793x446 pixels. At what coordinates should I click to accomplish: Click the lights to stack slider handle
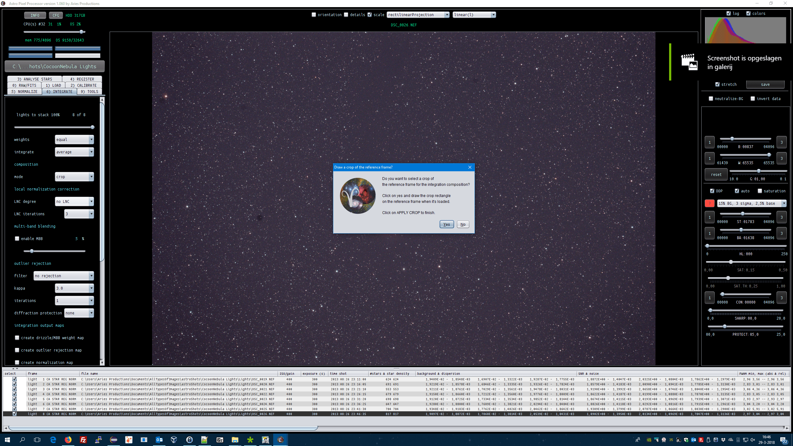click(92, 127)
